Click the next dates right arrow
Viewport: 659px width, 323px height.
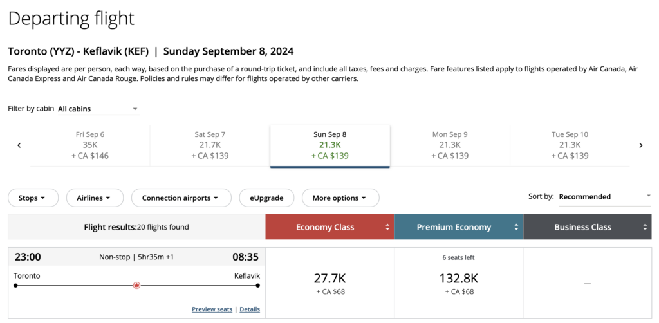click(x=640, y=145)
